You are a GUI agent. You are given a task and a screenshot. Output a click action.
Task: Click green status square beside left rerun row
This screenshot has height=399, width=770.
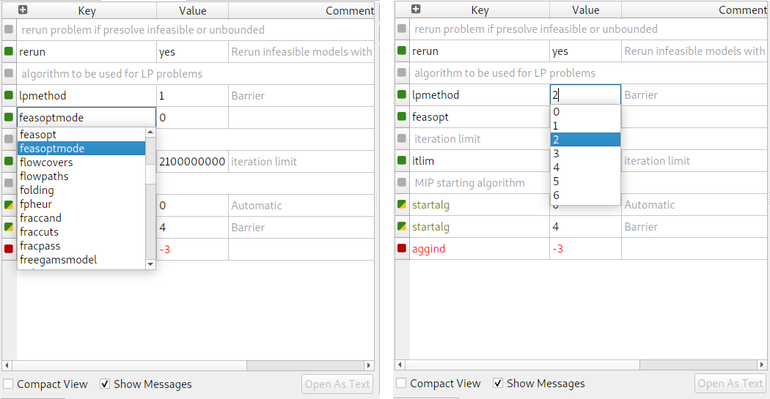click(9, 52)
